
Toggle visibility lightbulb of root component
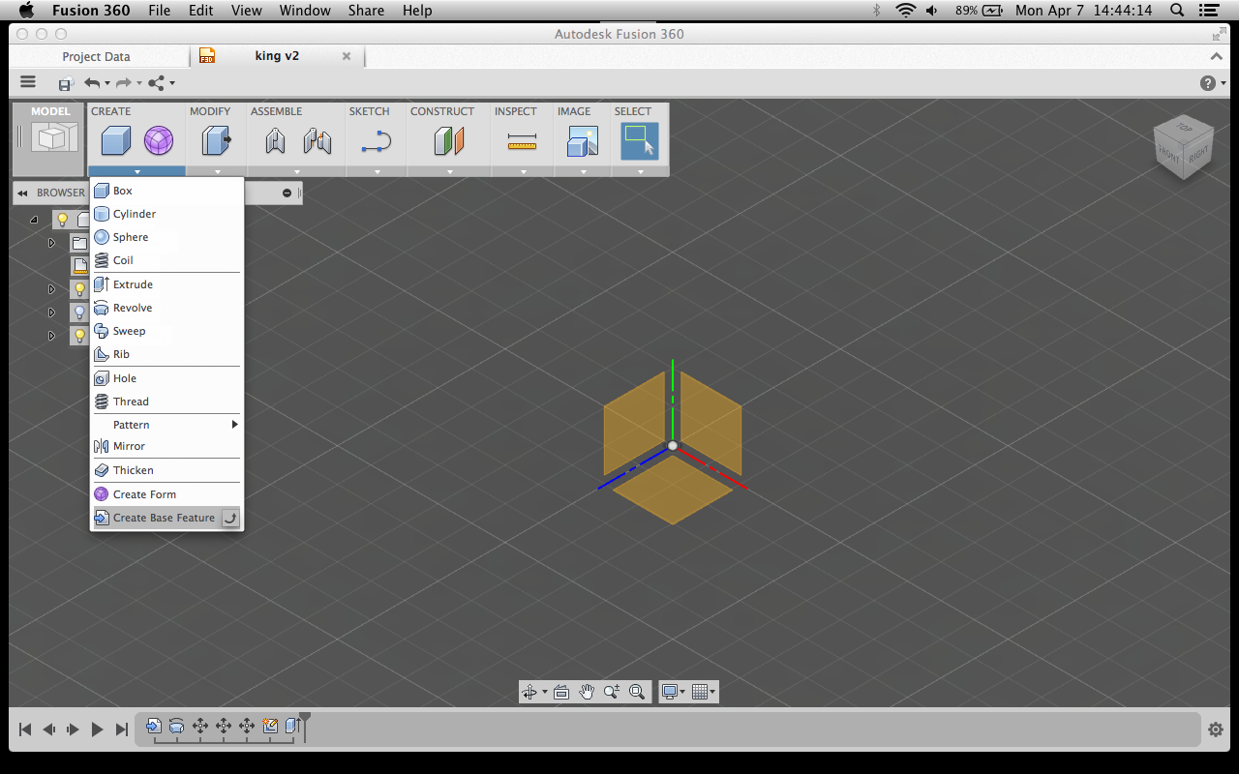62,220
